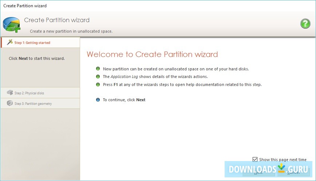
Task: Click the magic wand icon beside Step 1
Action: [10, 42]
